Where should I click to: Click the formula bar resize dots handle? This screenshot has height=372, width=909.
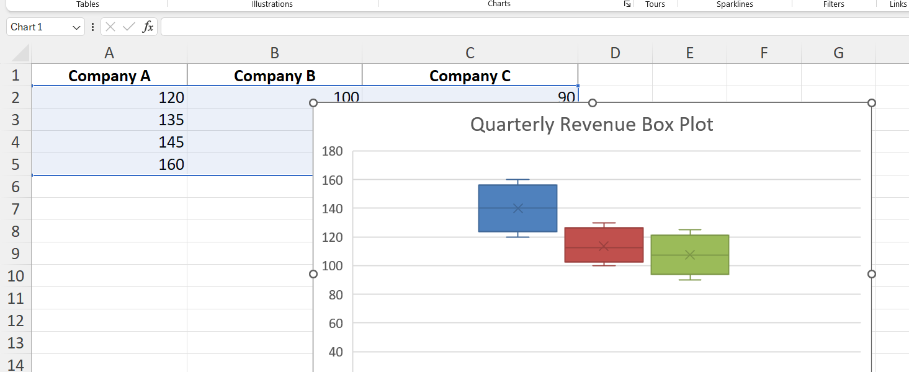93,27
